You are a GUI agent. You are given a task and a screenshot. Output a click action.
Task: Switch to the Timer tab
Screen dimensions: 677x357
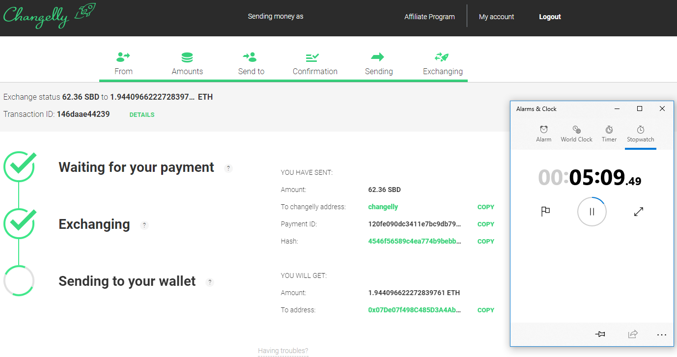click(x=609, y=134)
